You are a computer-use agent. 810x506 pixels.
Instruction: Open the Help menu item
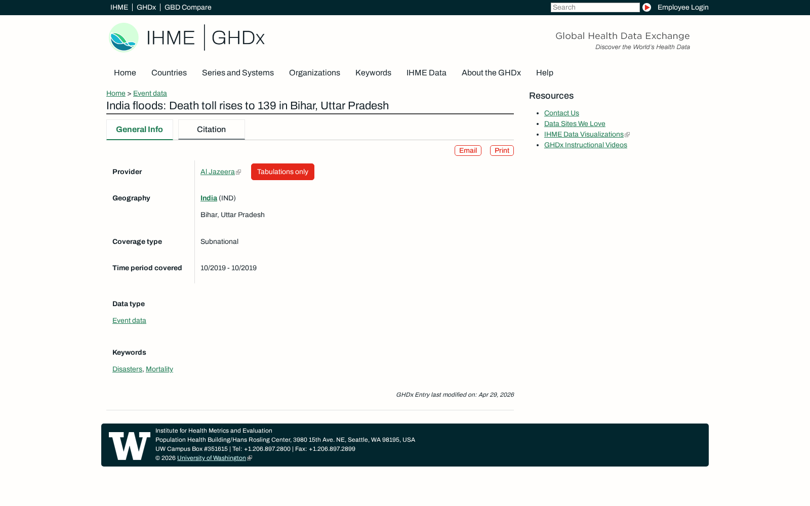(545, 73)
